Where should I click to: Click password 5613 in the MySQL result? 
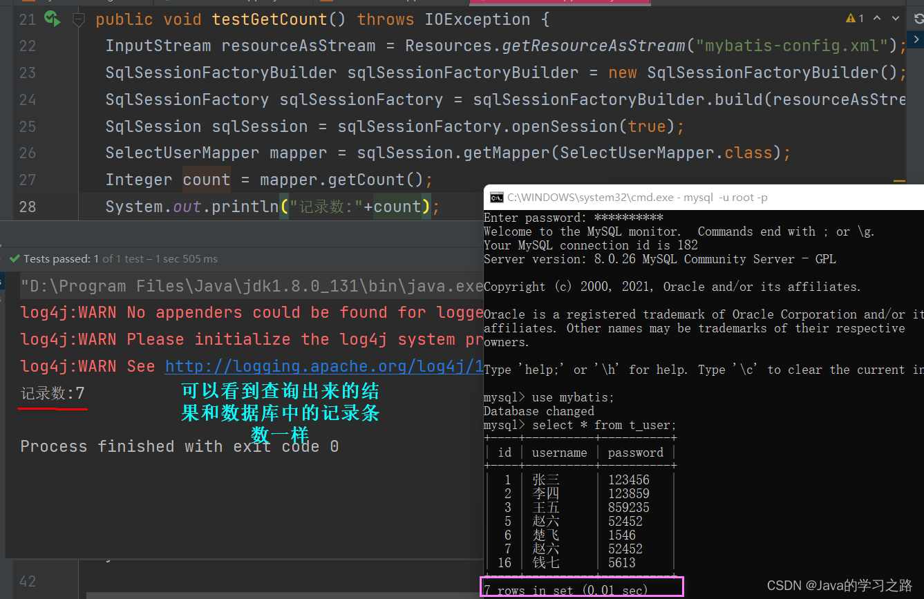click(622, 563)
